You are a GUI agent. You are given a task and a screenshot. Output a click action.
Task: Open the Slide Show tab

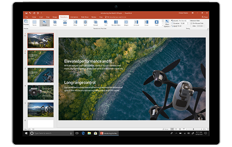[85, 17]
